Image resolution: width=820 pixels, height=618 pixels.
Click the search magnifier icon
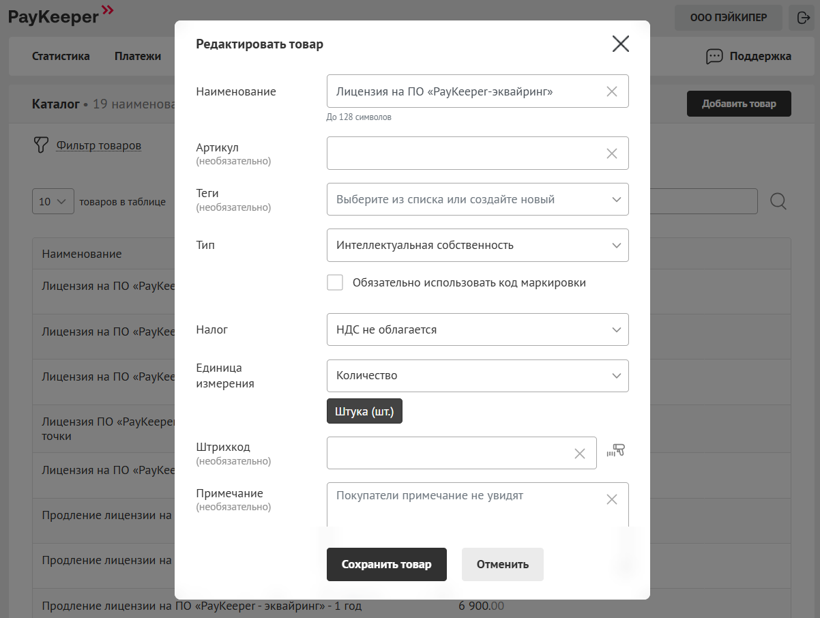tap(778, 201)
